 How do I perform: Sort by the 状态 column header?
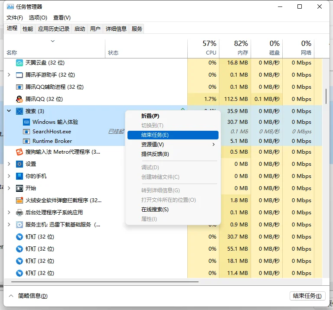pos(146,48)
